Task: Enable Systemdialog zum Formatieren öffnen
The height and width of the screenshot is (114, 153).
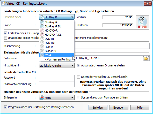Action: [x=78, y=97]
